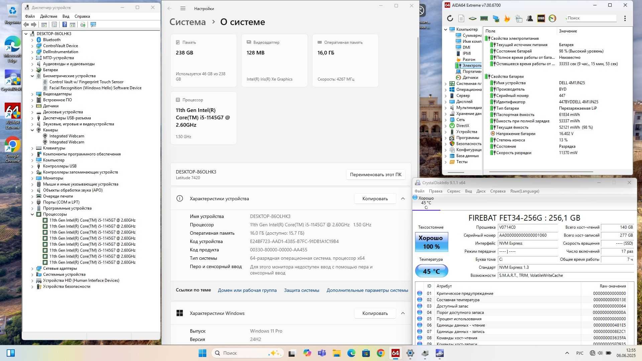Open the AIDA64 Extreme desktop icon
This screenshot has height=361, width=642.
[x=12, y=116]
